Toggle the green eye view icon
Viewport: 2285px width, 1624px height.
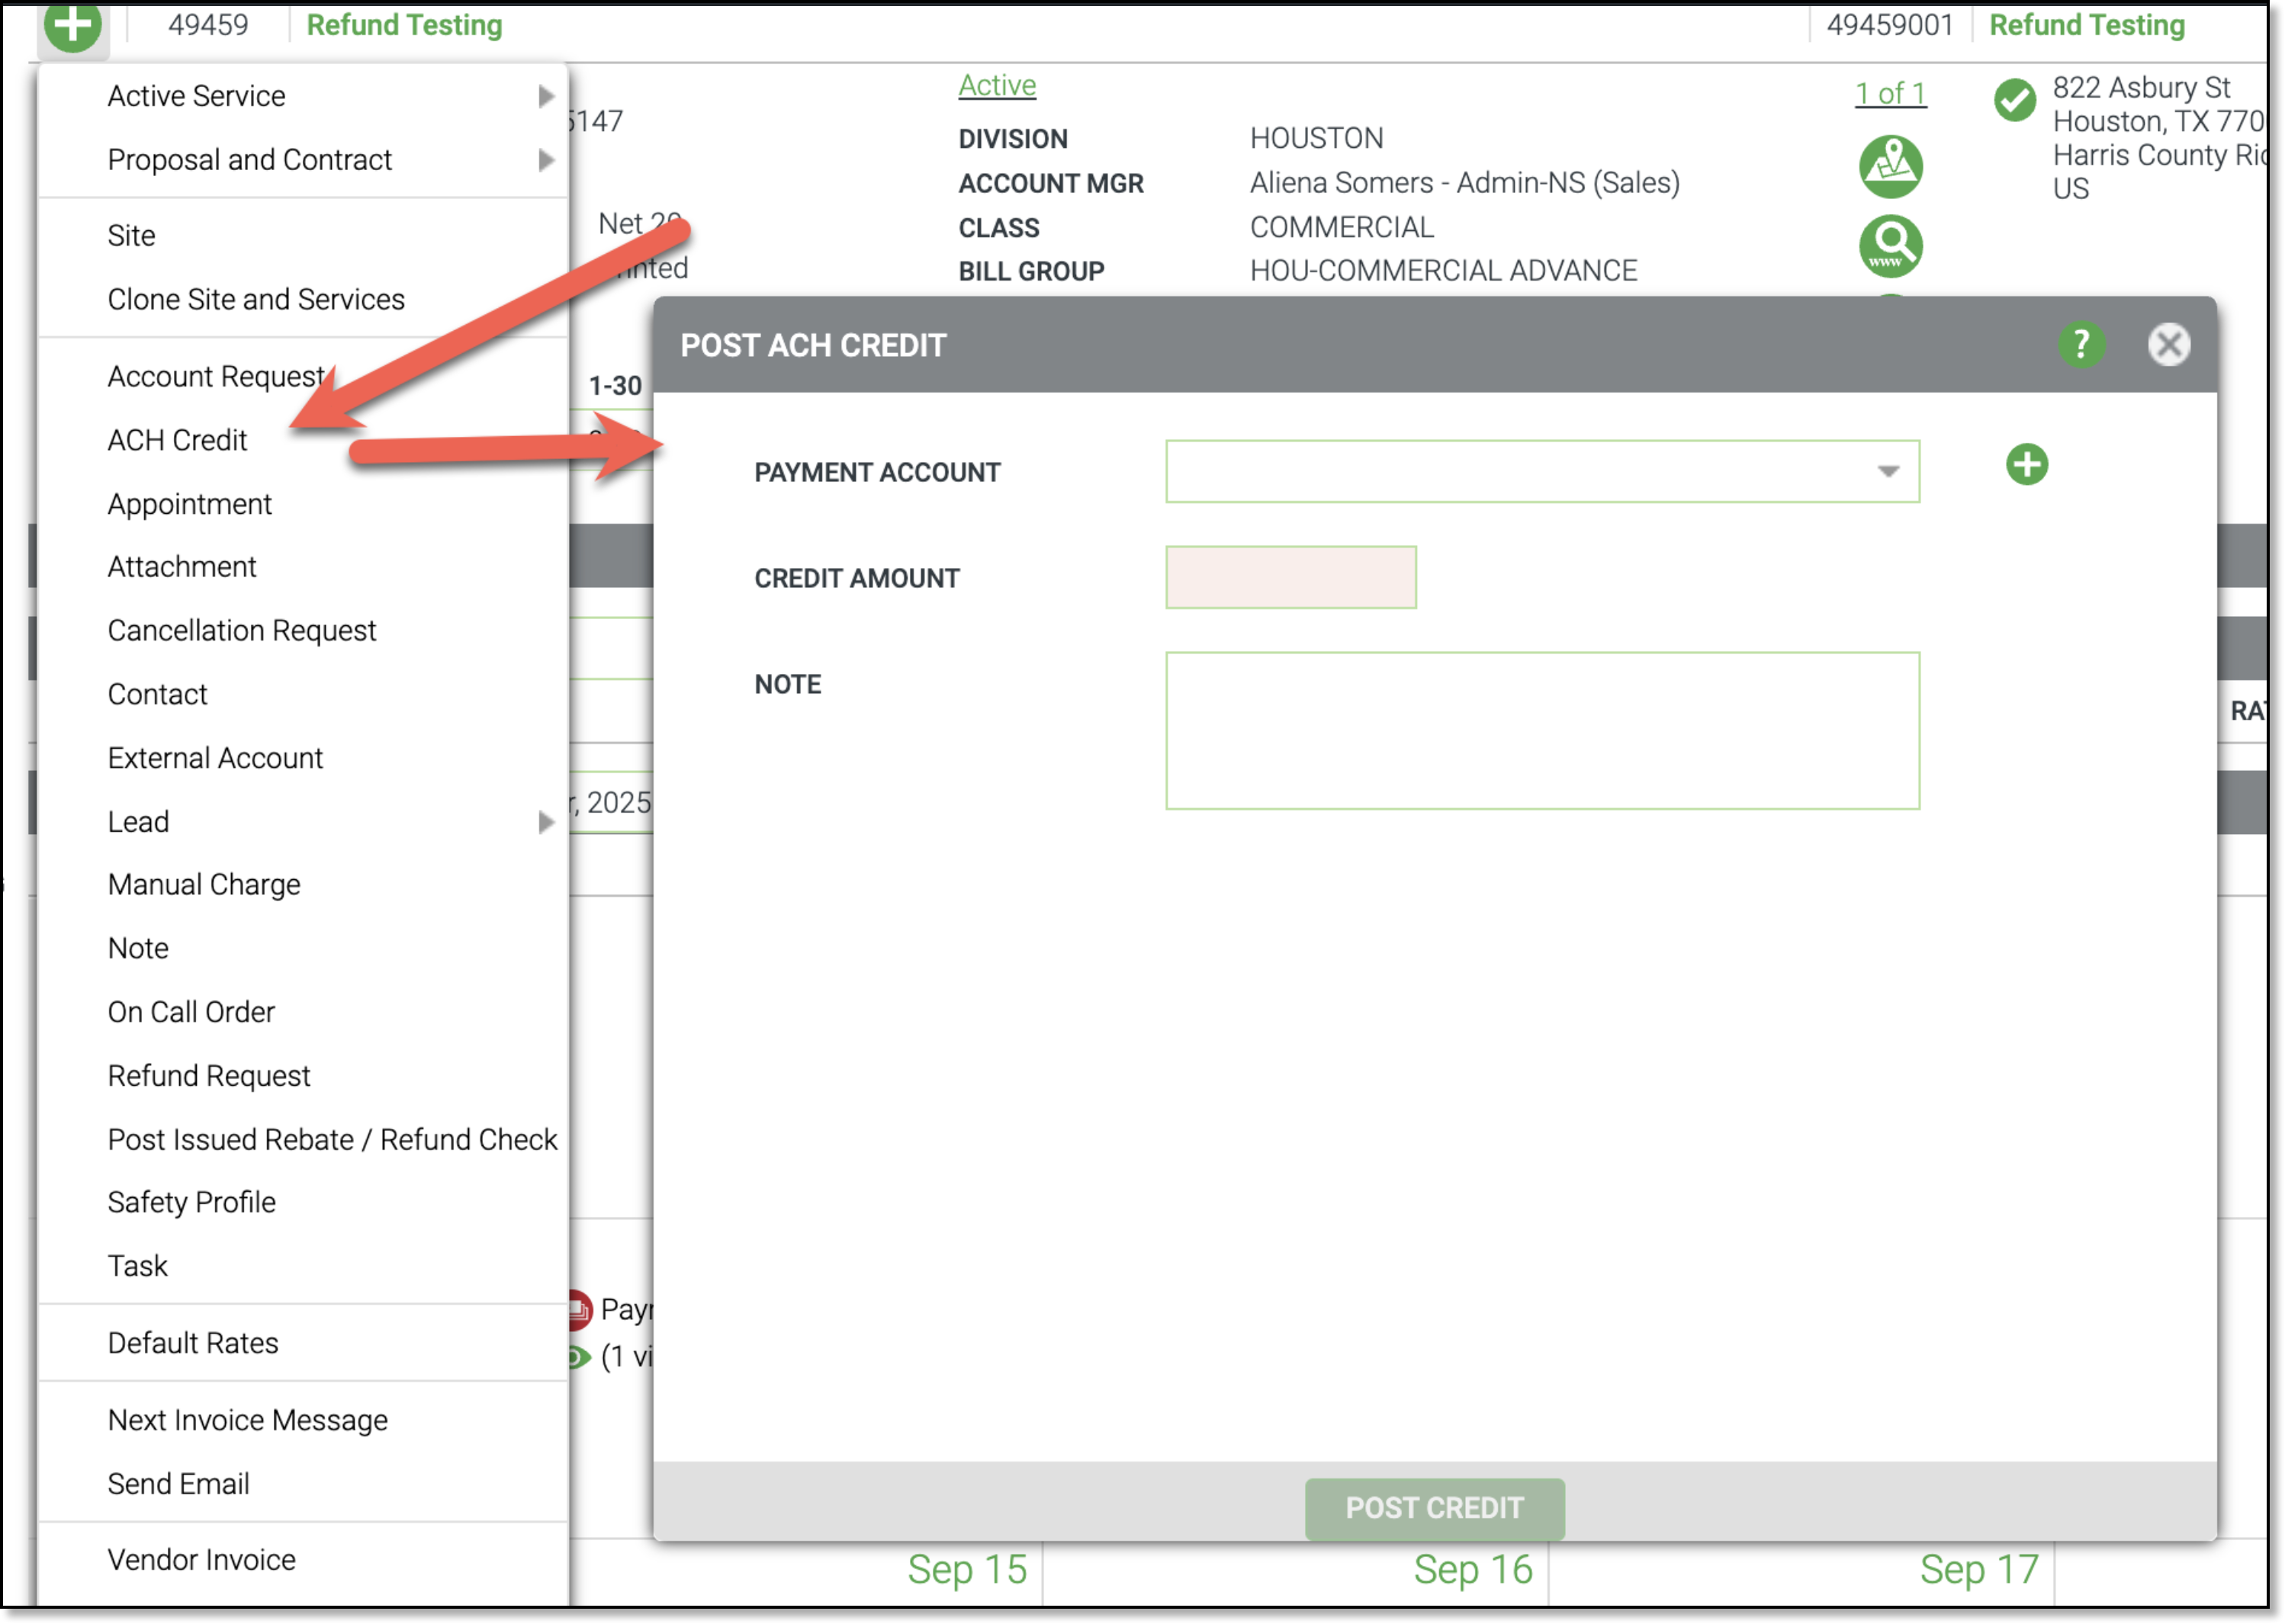coord(578,1357)
